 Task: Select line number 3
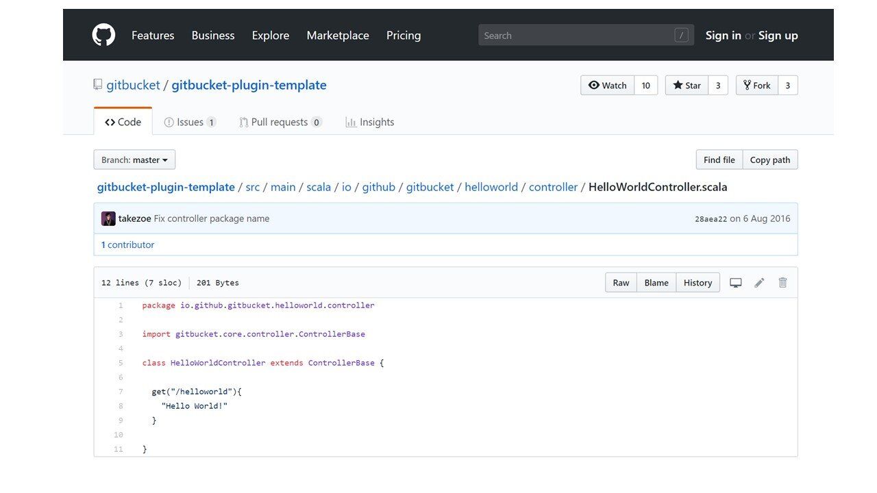[121, 334]
